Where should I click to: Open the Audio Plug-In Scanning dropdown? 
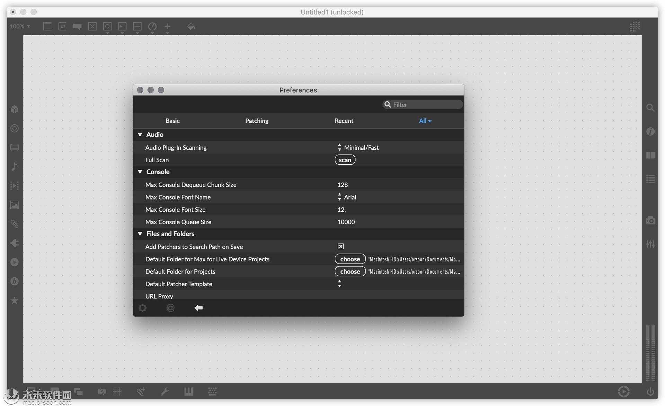click(x=358, y=147)
